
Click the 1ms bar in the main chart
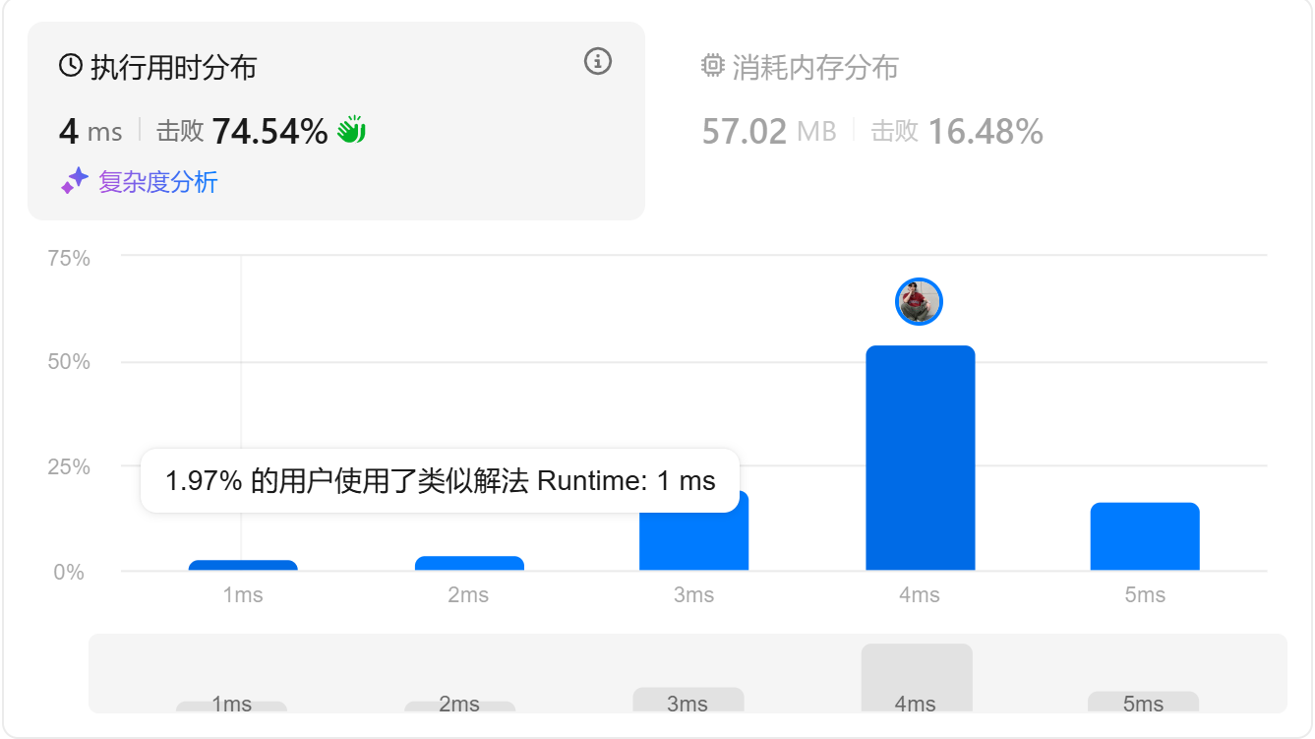pyautogui.click(x=243, y=565)
